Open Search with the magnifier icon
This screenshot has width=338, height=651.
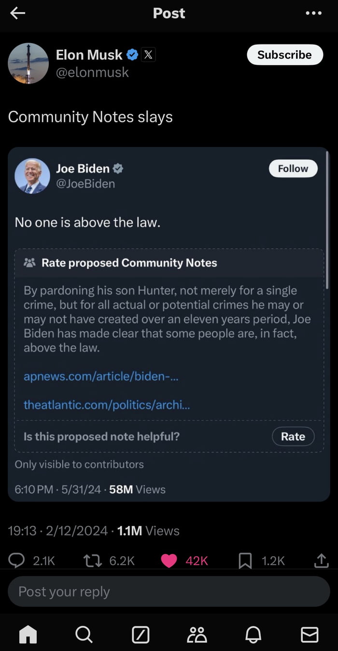(x=84, y=635)
